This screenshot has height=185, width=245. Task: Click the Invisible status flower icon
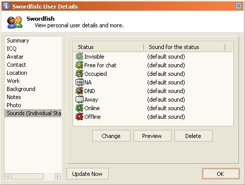79,57
